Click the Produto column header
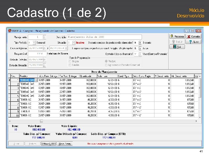The height and width of the screenshot is (157, 209). pos(28,76)
